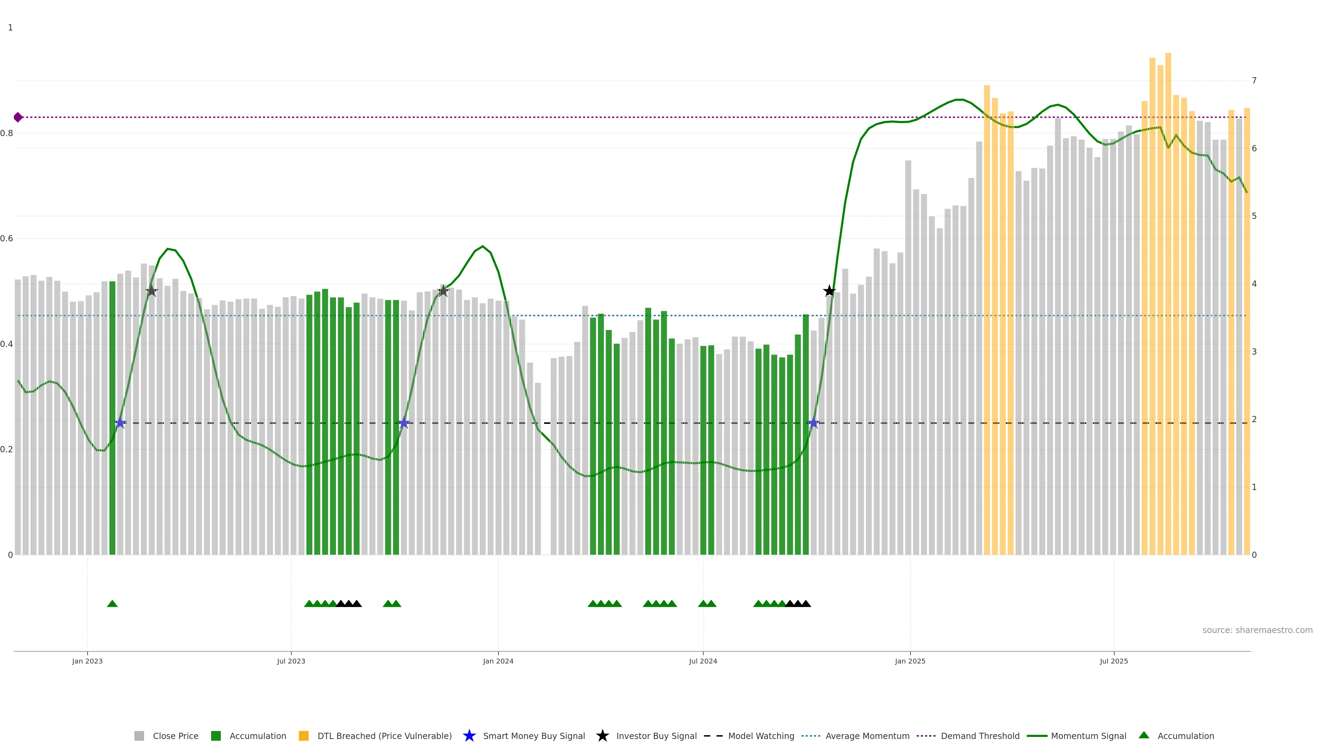
Task: Click the Smart Money Buy Signal legend star
Action: (469, 736)
